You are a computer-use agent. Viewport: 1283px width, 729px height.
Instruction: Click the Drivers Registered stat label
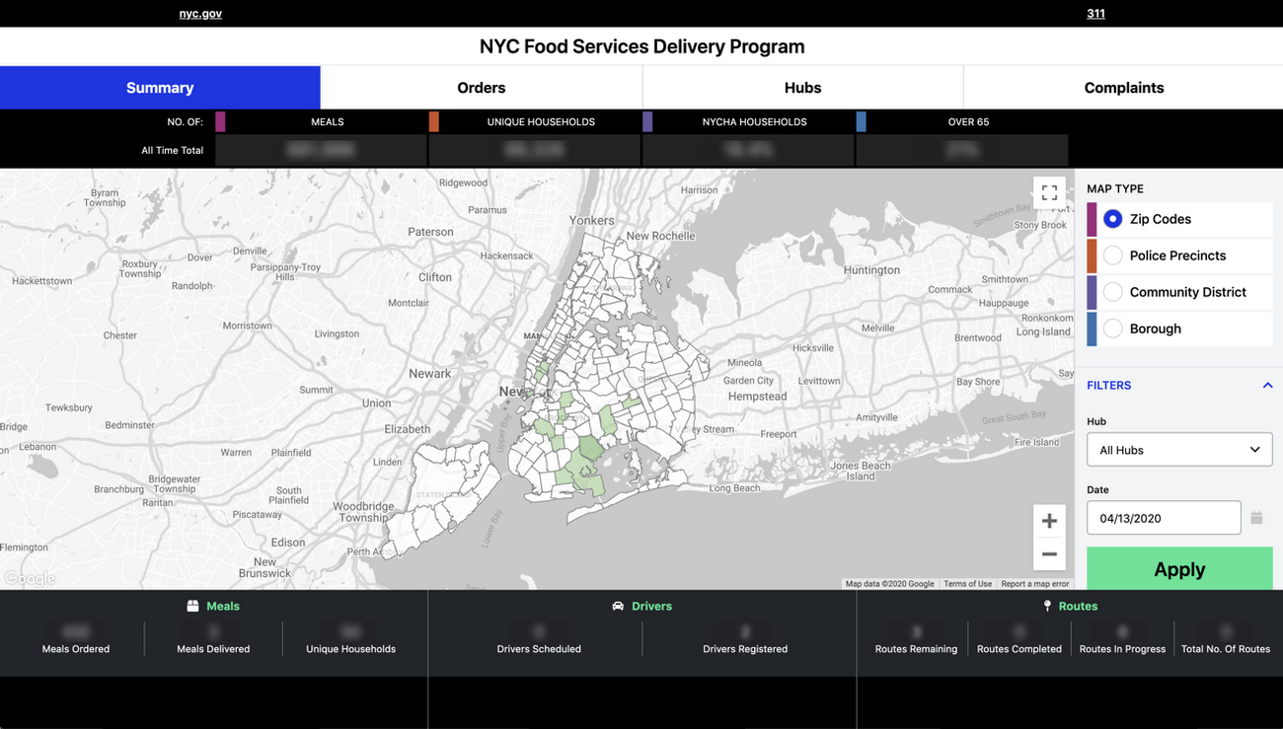coord(745,649)
